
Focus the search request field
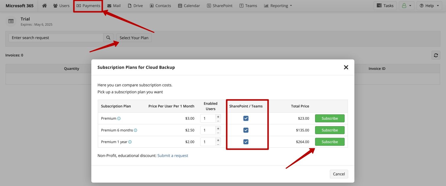pyautogui.click(x=56, y=38)
